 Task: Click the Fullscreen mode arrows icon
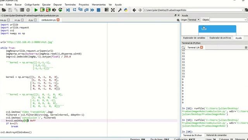[x=113, y=10]
